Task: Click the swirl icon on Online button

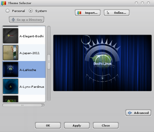Action: click(x=108, y=13)
